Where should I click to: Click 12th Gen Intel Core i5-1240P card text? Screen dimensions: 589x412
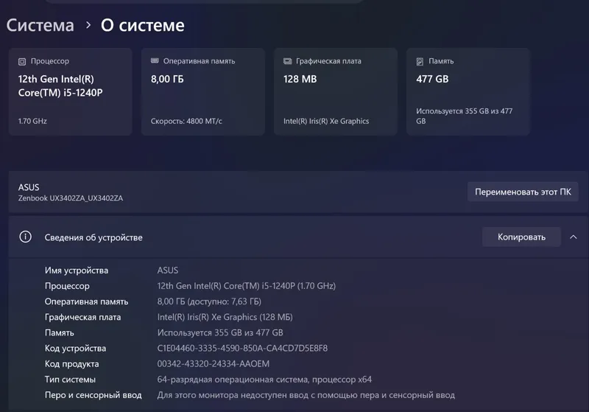pyautogui.click(x=60, y=85)
